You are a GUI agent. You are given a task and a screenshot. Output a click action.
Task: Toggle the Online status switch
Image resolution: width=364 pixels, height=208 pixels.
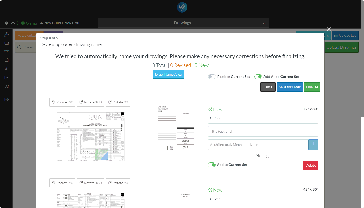[x=21, y=23]
